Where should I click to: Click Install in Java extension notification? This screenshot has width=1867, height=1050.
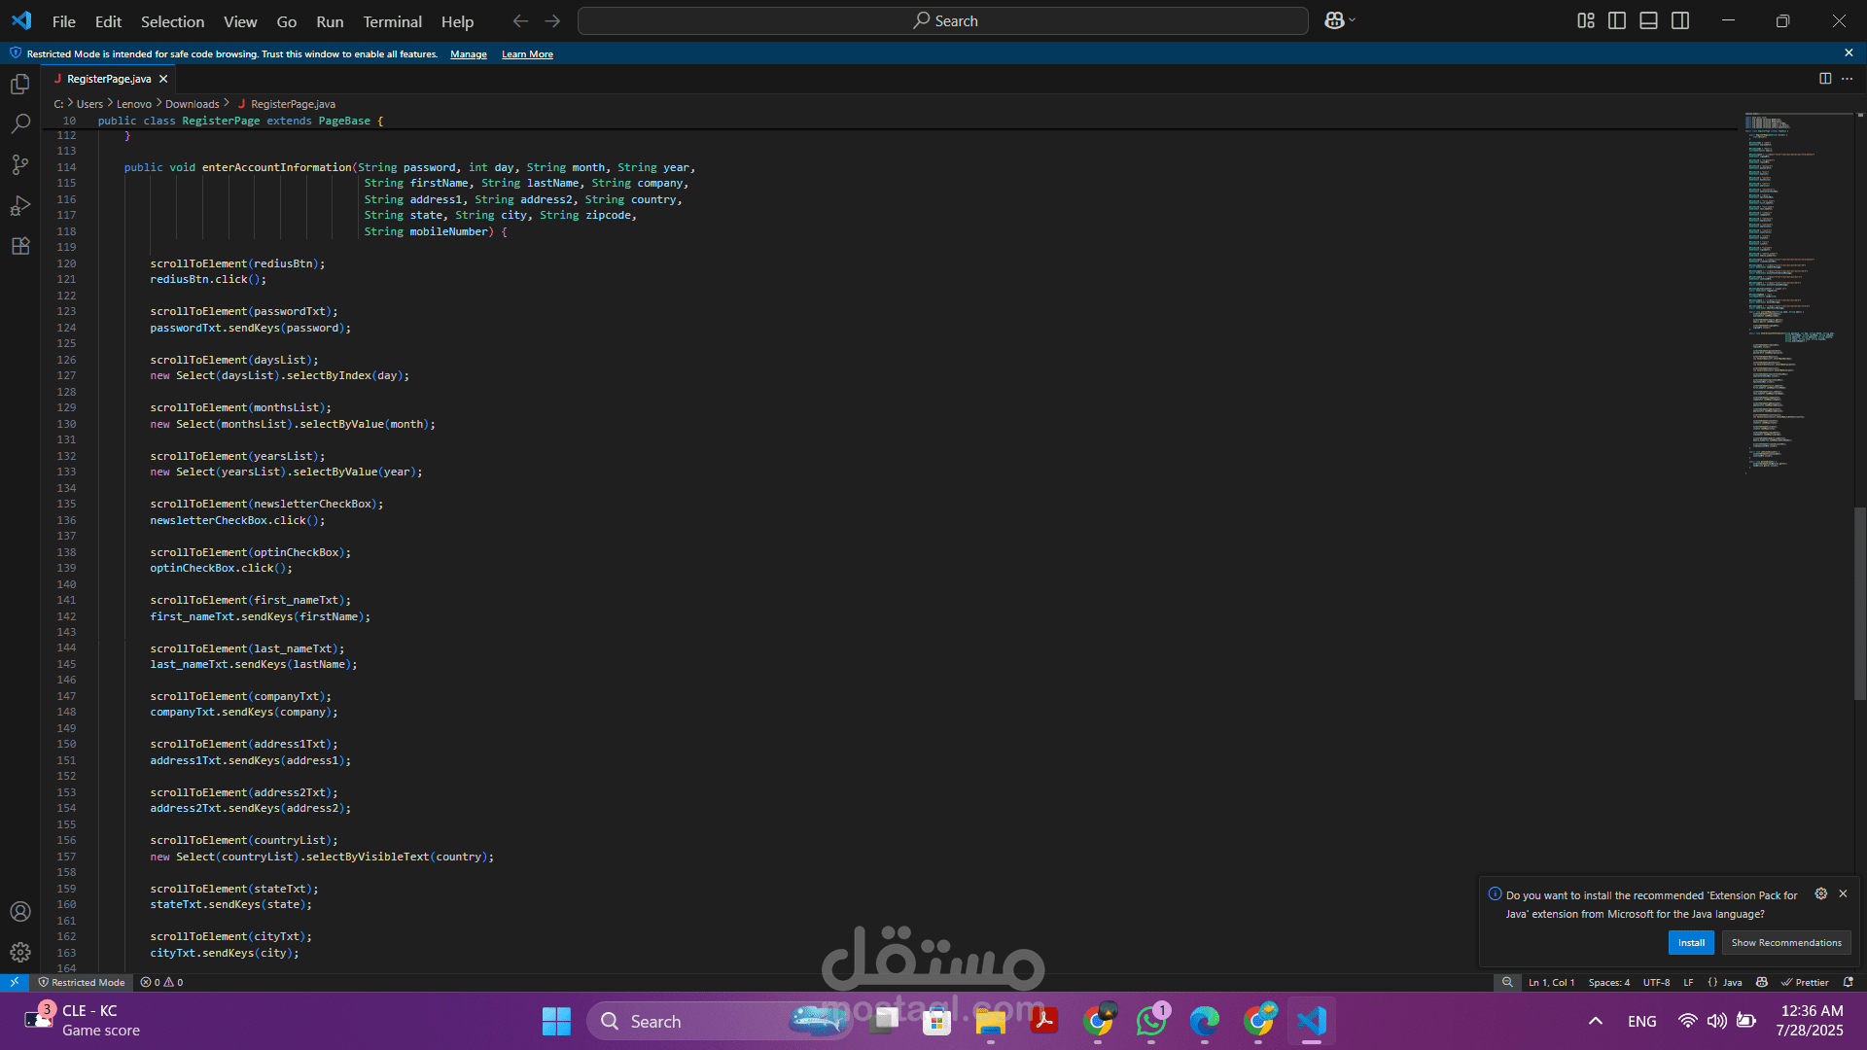(x=1690, y=943)
